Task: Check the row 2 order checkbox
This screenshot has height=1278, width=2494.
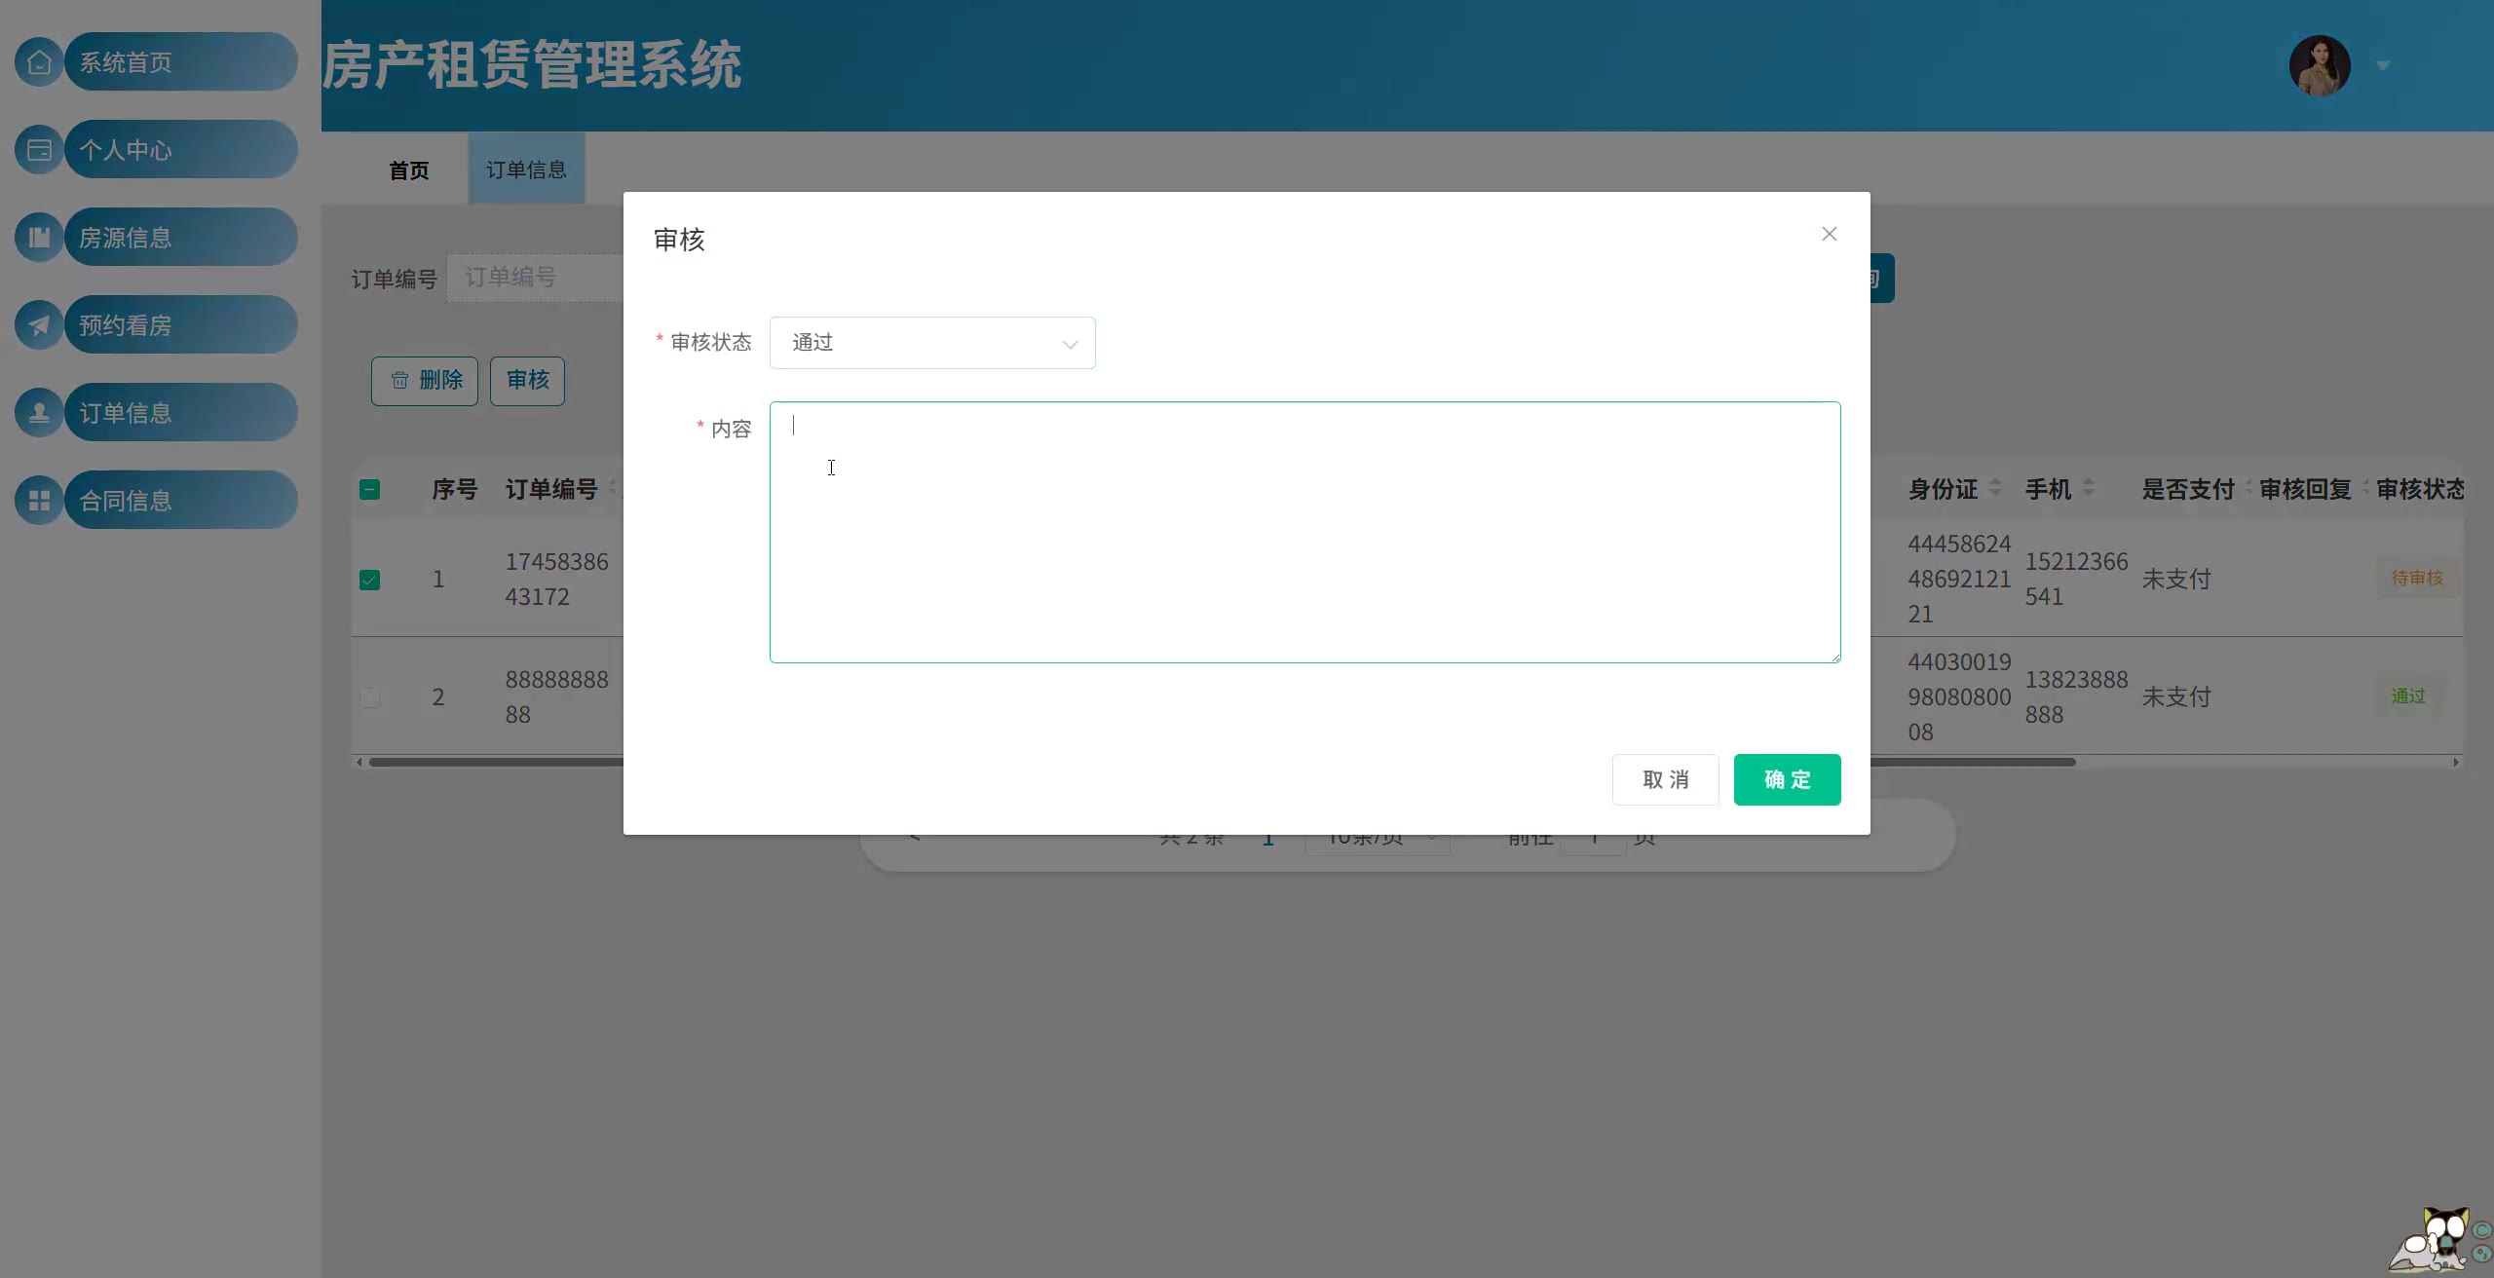Action: click(369, 697)
